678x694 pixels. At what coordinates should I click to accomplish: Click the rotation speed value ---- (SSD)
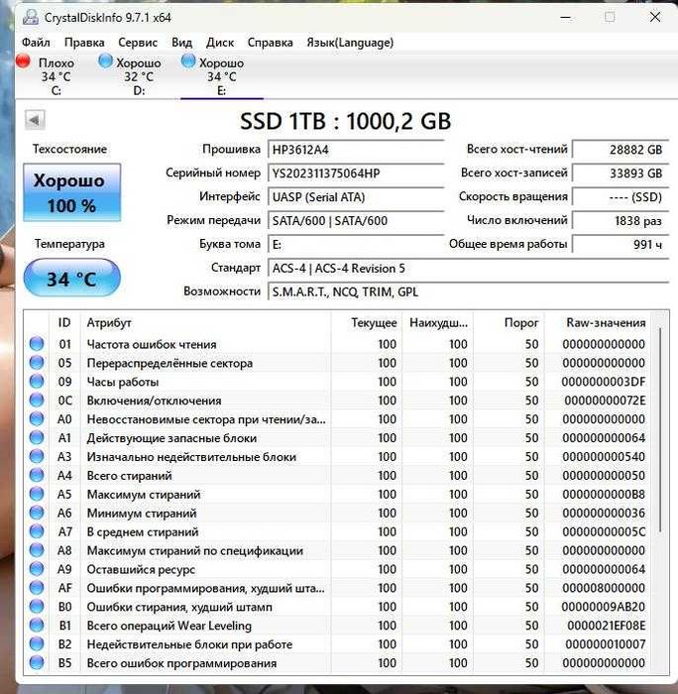[621, 197]
